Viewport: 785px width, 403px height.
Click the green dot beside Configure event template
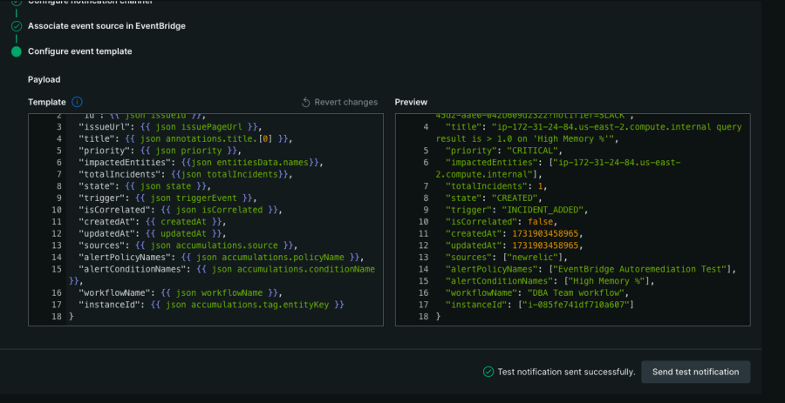pyautogui.click(x=17, y=51)
